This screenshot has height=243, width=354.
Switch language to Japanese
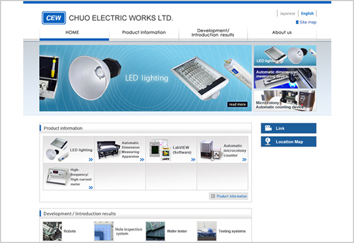tap(288, 13)
